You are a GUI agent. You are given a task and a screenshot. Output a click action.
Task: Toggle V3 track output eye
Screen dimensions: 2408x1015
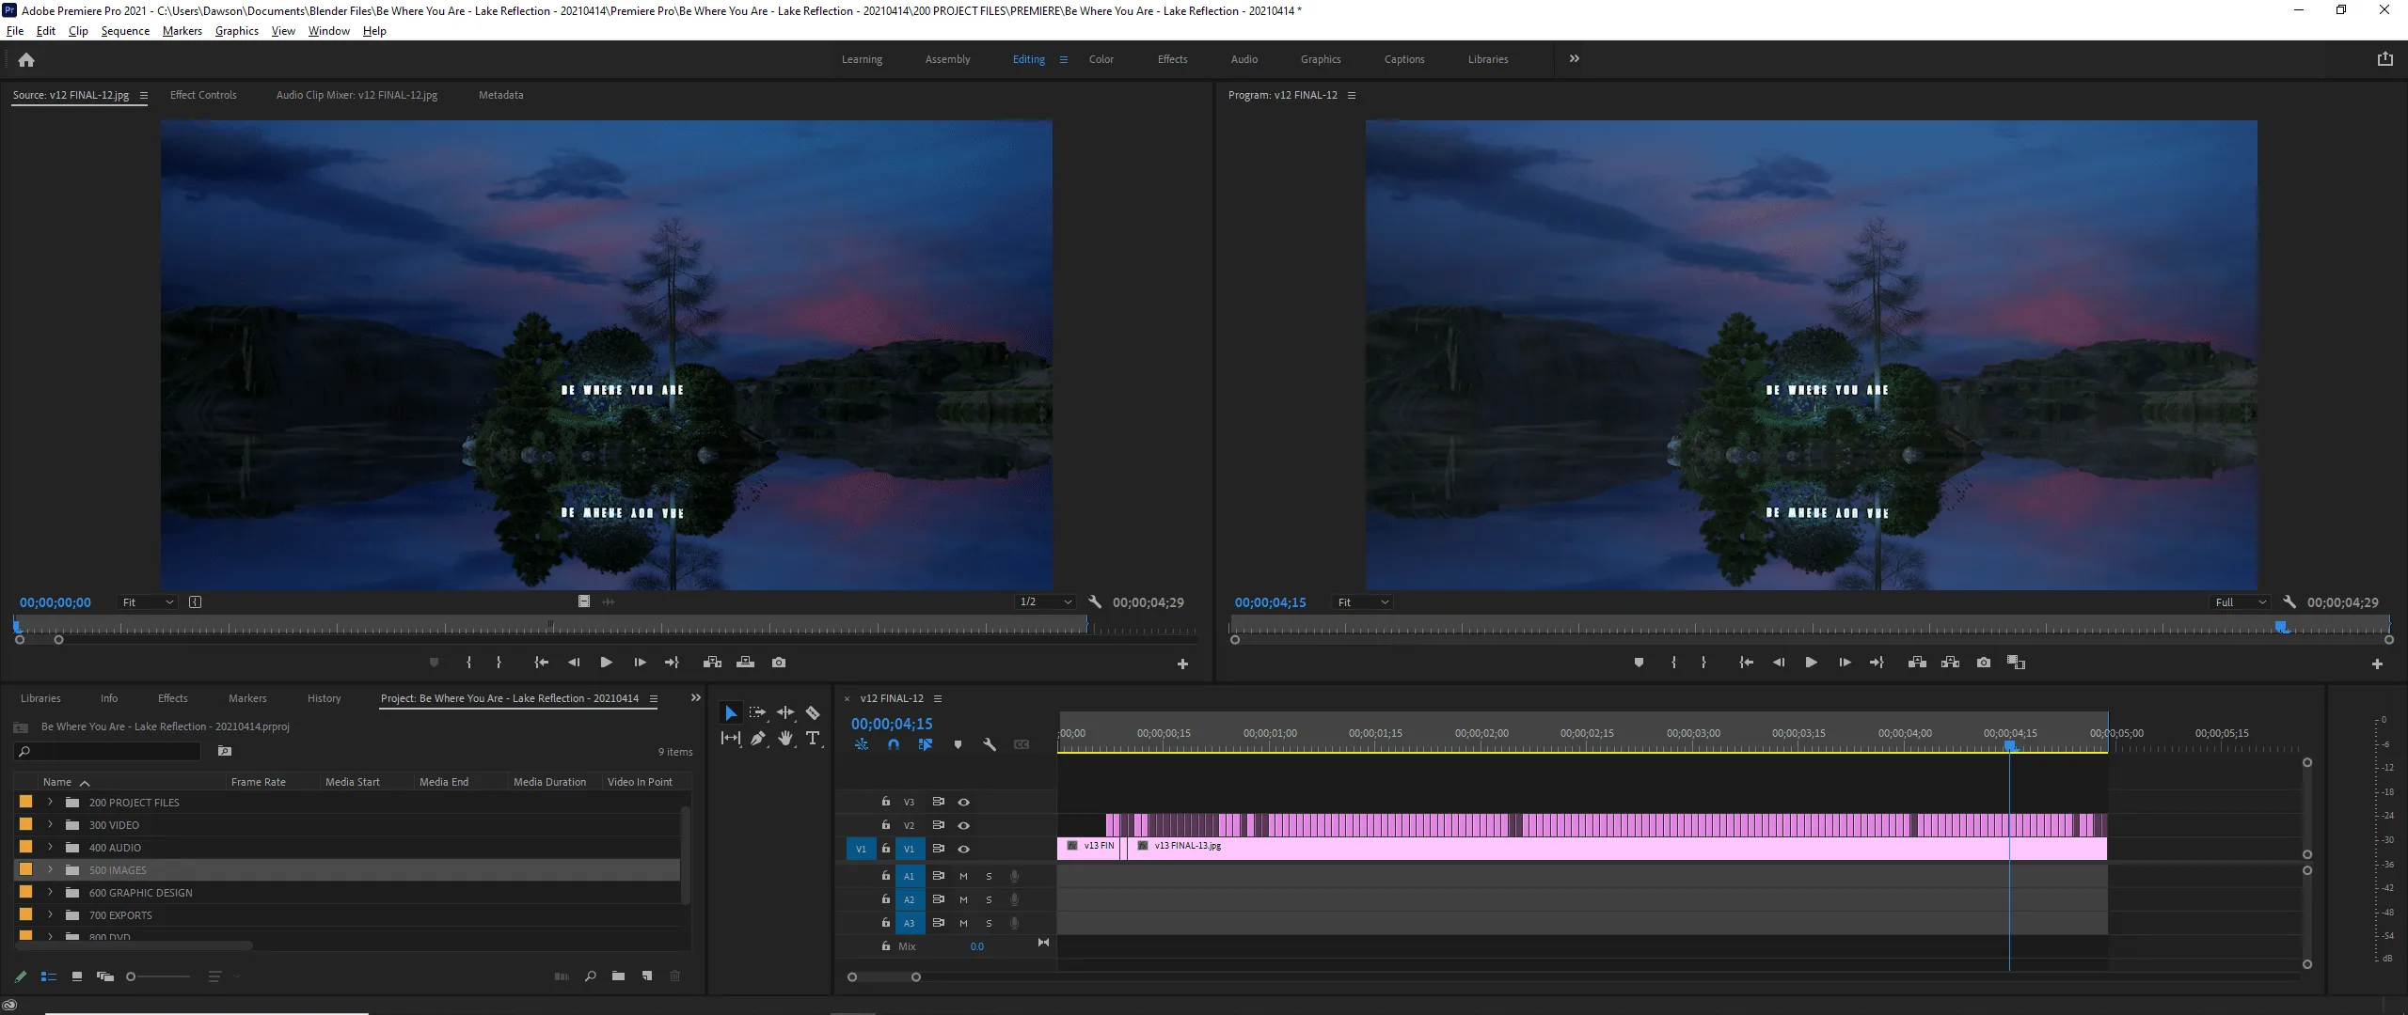pyautogui.click(x=963, y=803)
